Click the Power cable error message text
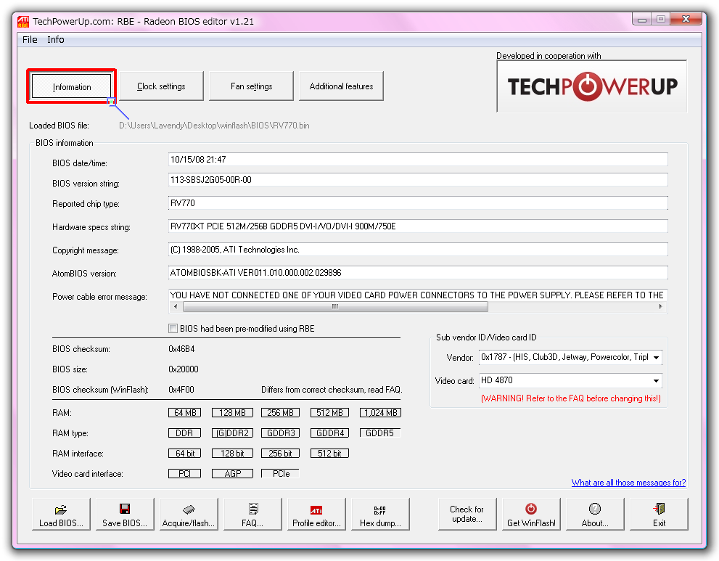This screenshot has height=561, width=719. click(417, 295)
